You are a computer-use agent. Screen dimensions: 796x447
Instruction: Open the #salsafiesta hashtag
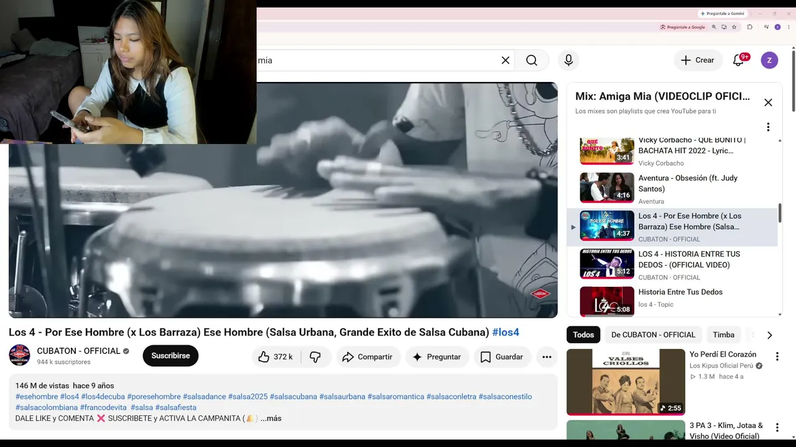pyautogui.click(x=176, y=407)
